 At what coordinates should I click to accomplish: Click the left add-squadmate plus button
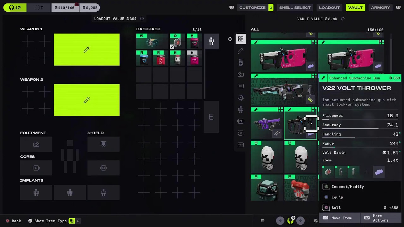coord(280,221)
